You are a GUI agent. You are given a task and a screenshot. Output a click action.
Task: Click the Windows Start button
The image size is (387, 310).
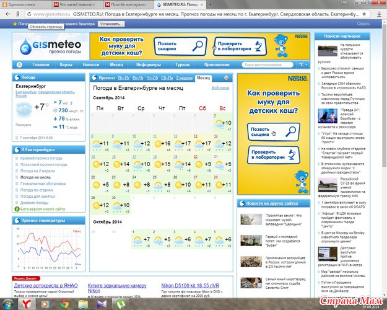pyautogui.click(x=8, y=304)
